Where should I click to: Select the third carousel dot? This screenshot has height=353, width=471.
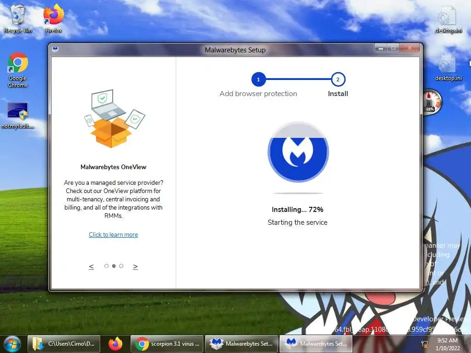click(x=121, y=266)
